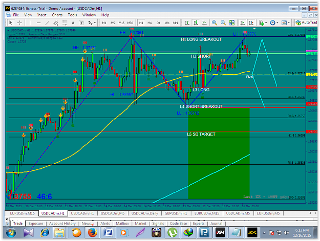Open the Help menu

pyautogui.click(x=105, y=15)
